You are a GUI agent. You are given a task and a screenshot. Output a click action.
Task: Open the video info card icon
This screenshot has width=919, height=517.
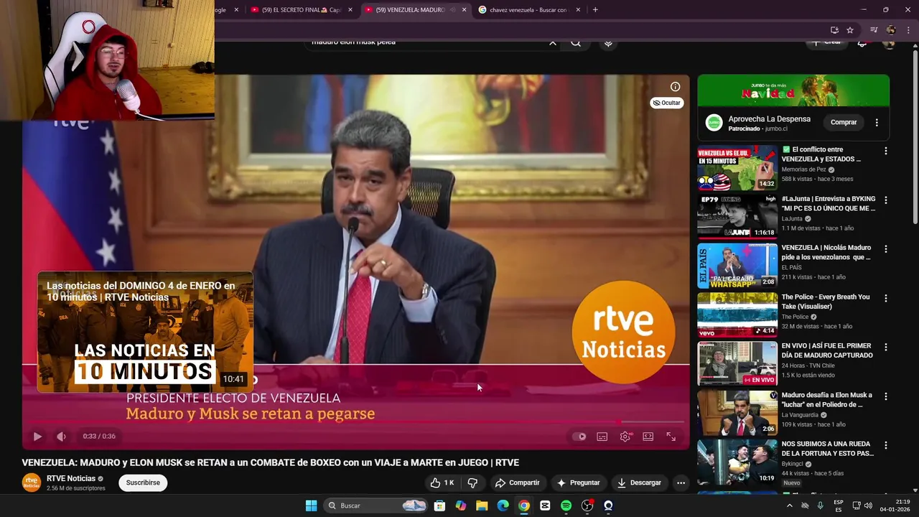[x=675, y=87]
